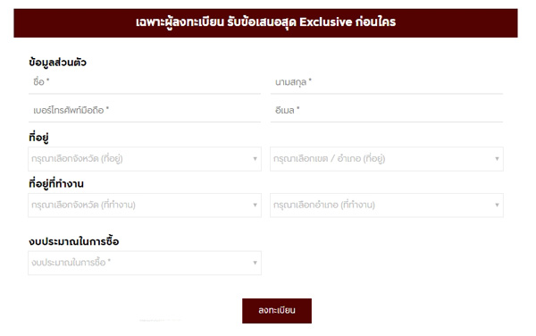Click arrow icon of home province selector
Screen dimensions: 536x336
[x=255, y=158]
